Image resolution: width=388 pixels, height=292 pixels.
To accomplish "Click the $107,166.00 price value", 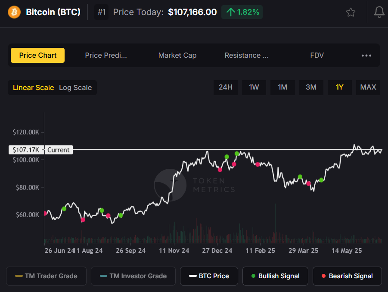I will point(192,12).
